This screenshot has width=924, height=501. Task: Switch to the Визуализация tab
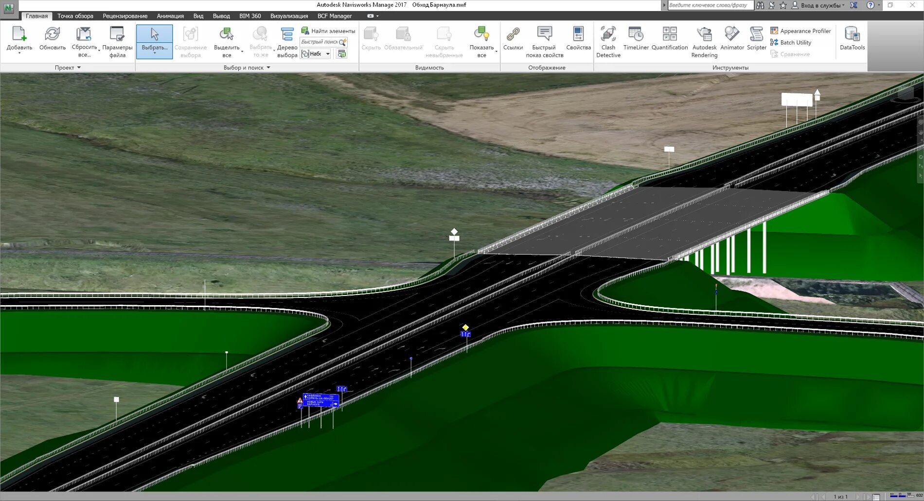tap(289, 16)
